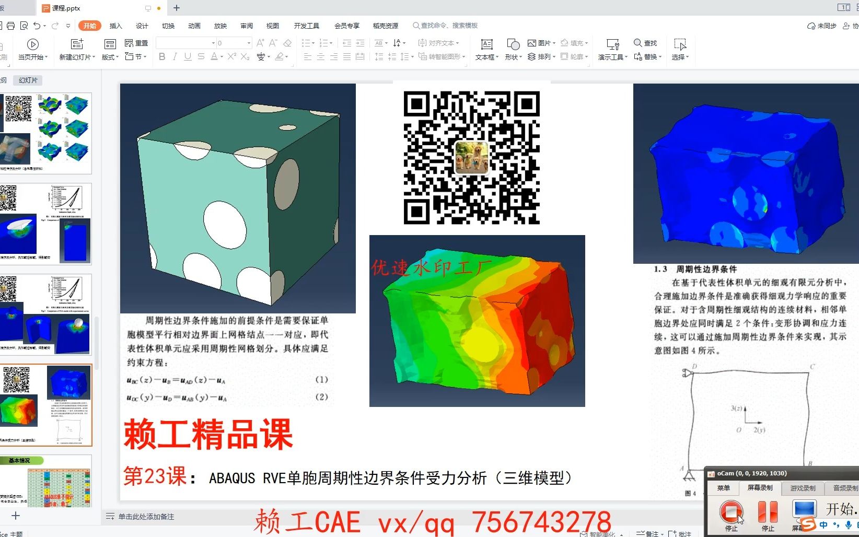Screen dimensions: 859x537
Task: Apply superscript formatting
Action: pos(232,56)
